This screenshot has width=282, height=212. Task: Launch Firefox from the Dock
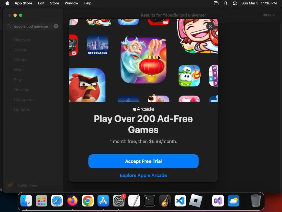point(72,201)
